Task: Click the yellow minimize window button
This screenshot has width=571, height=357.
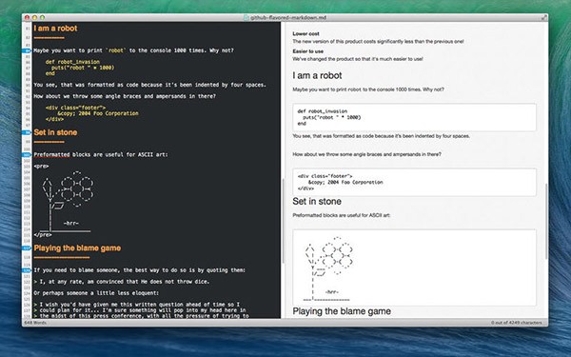Action: (x=34, y=17)
